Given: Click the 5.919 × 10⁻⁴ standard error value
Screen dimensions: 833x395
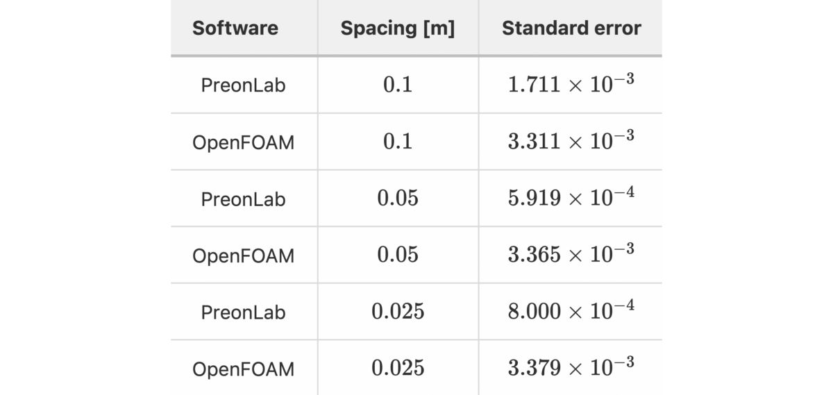Looking at the screenshot, I should pyautogui.click(x=571, y=198).
